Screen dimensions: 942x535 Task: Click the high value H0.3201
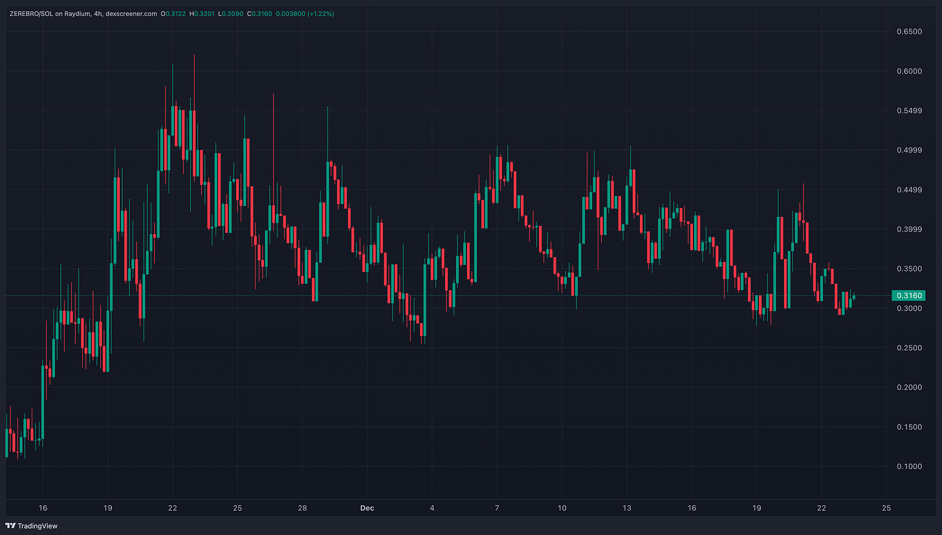201,13
